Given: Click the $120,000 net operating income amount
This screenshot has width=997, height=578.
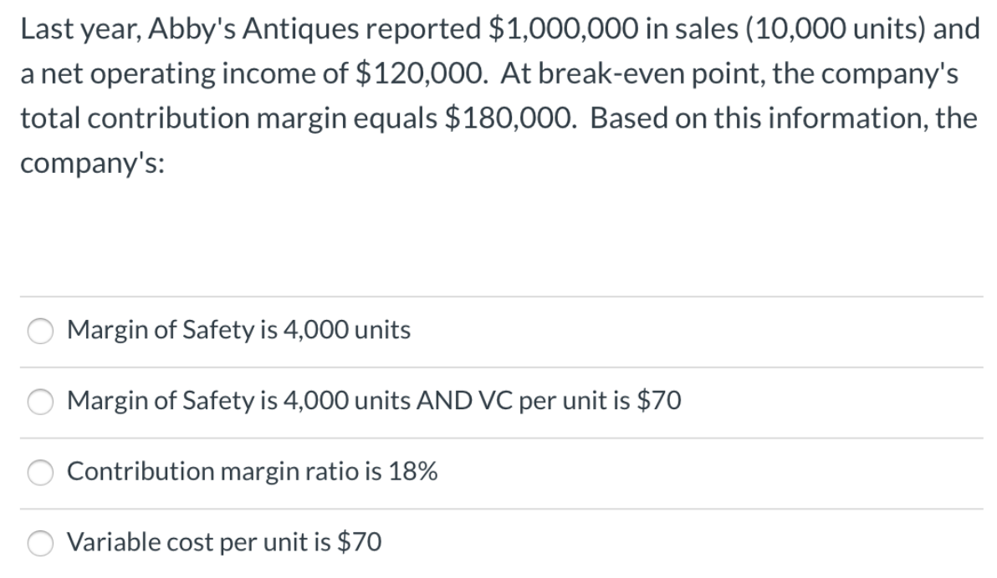Looking at the screenshot, I should pyautogui.click(x=419, y=74).
